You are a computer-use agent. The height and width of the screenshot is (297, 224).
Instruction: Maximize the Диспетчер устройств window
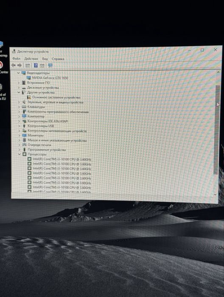click(x=202, y=50)
